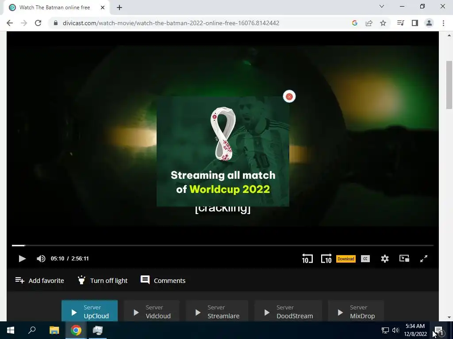This screenshot has height=339, width=453.
Task: Switch to Streamlare server
Action: click(x=217, y=311)
